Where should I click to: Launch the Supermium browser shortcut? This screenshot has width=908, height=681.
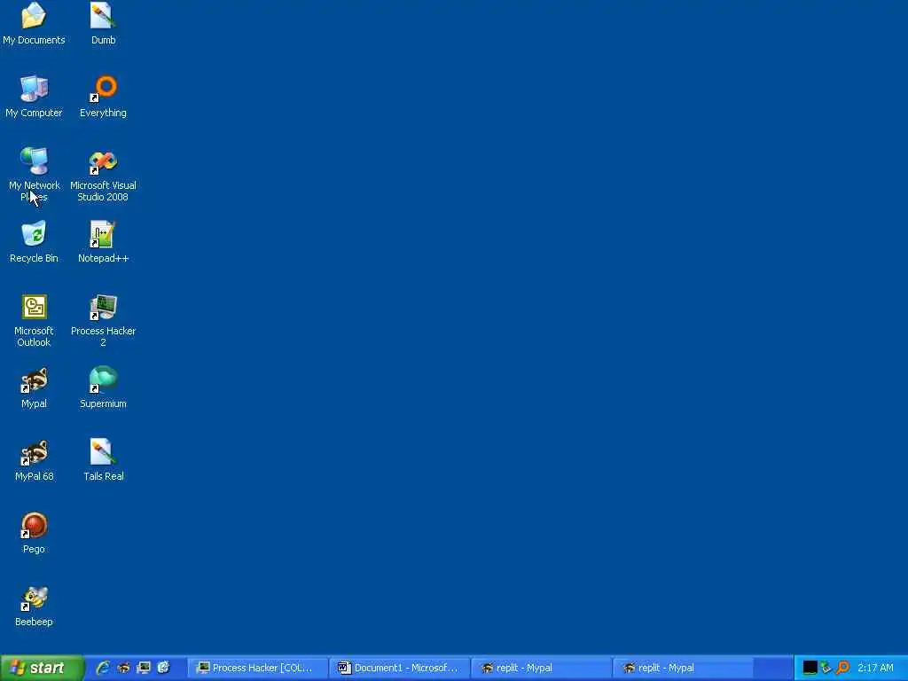point(103,387)
